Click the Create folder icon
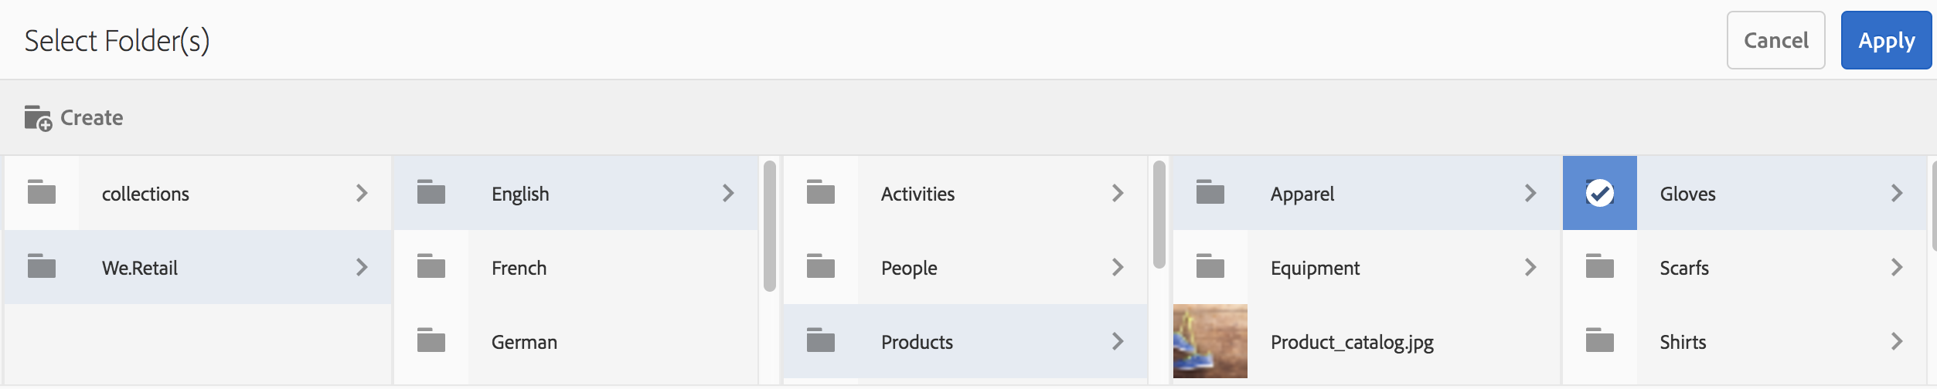1937x389 pixels. coord(37,118)
